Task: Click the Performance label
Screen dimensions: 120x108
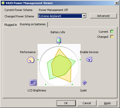Action: tap(28, 52)
